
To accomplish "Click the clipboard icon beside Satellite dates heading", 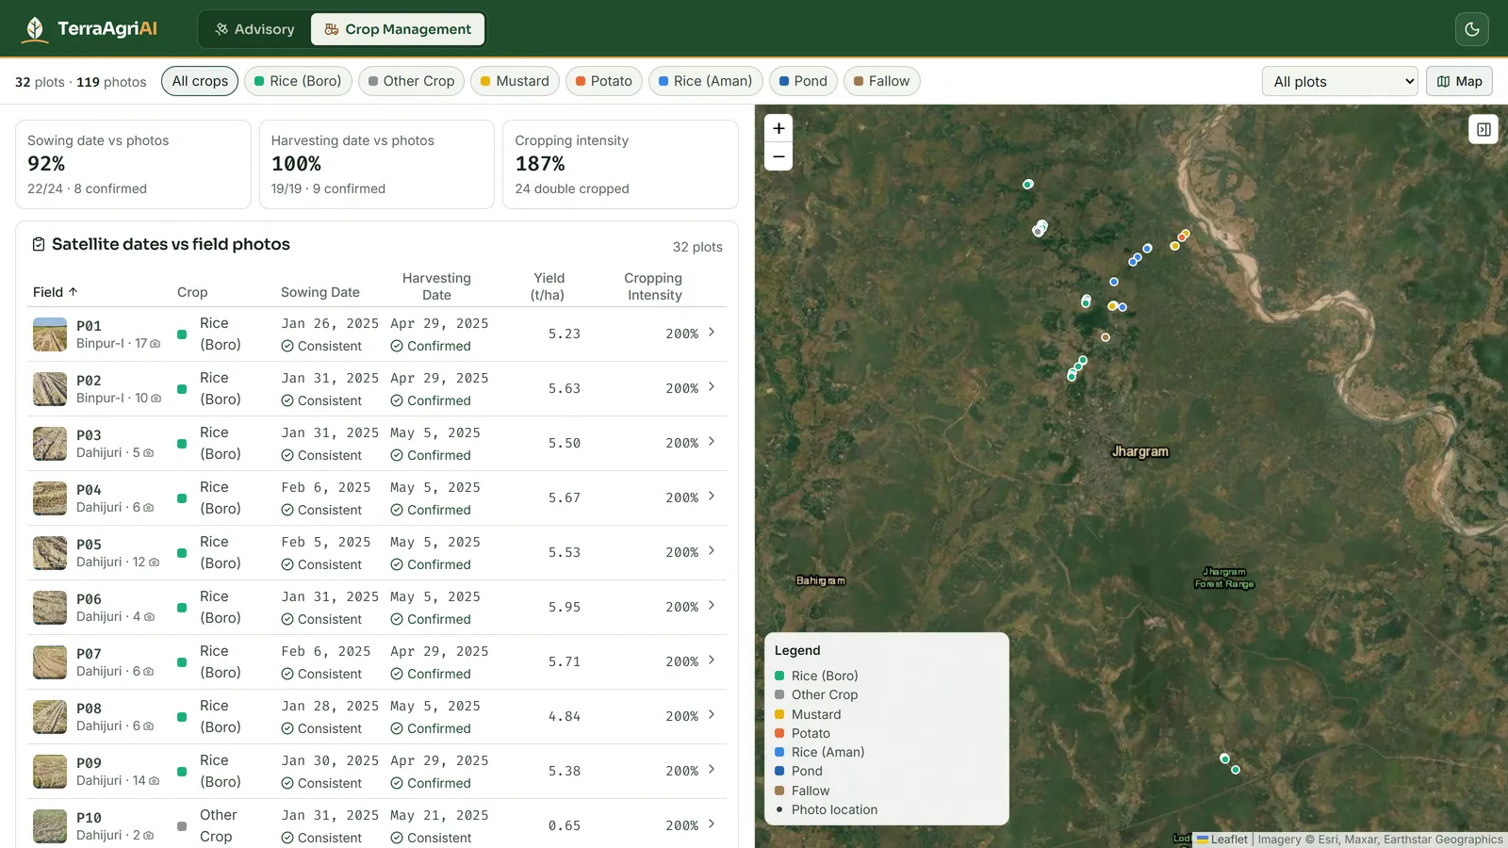I will click(x=39, y=244).
